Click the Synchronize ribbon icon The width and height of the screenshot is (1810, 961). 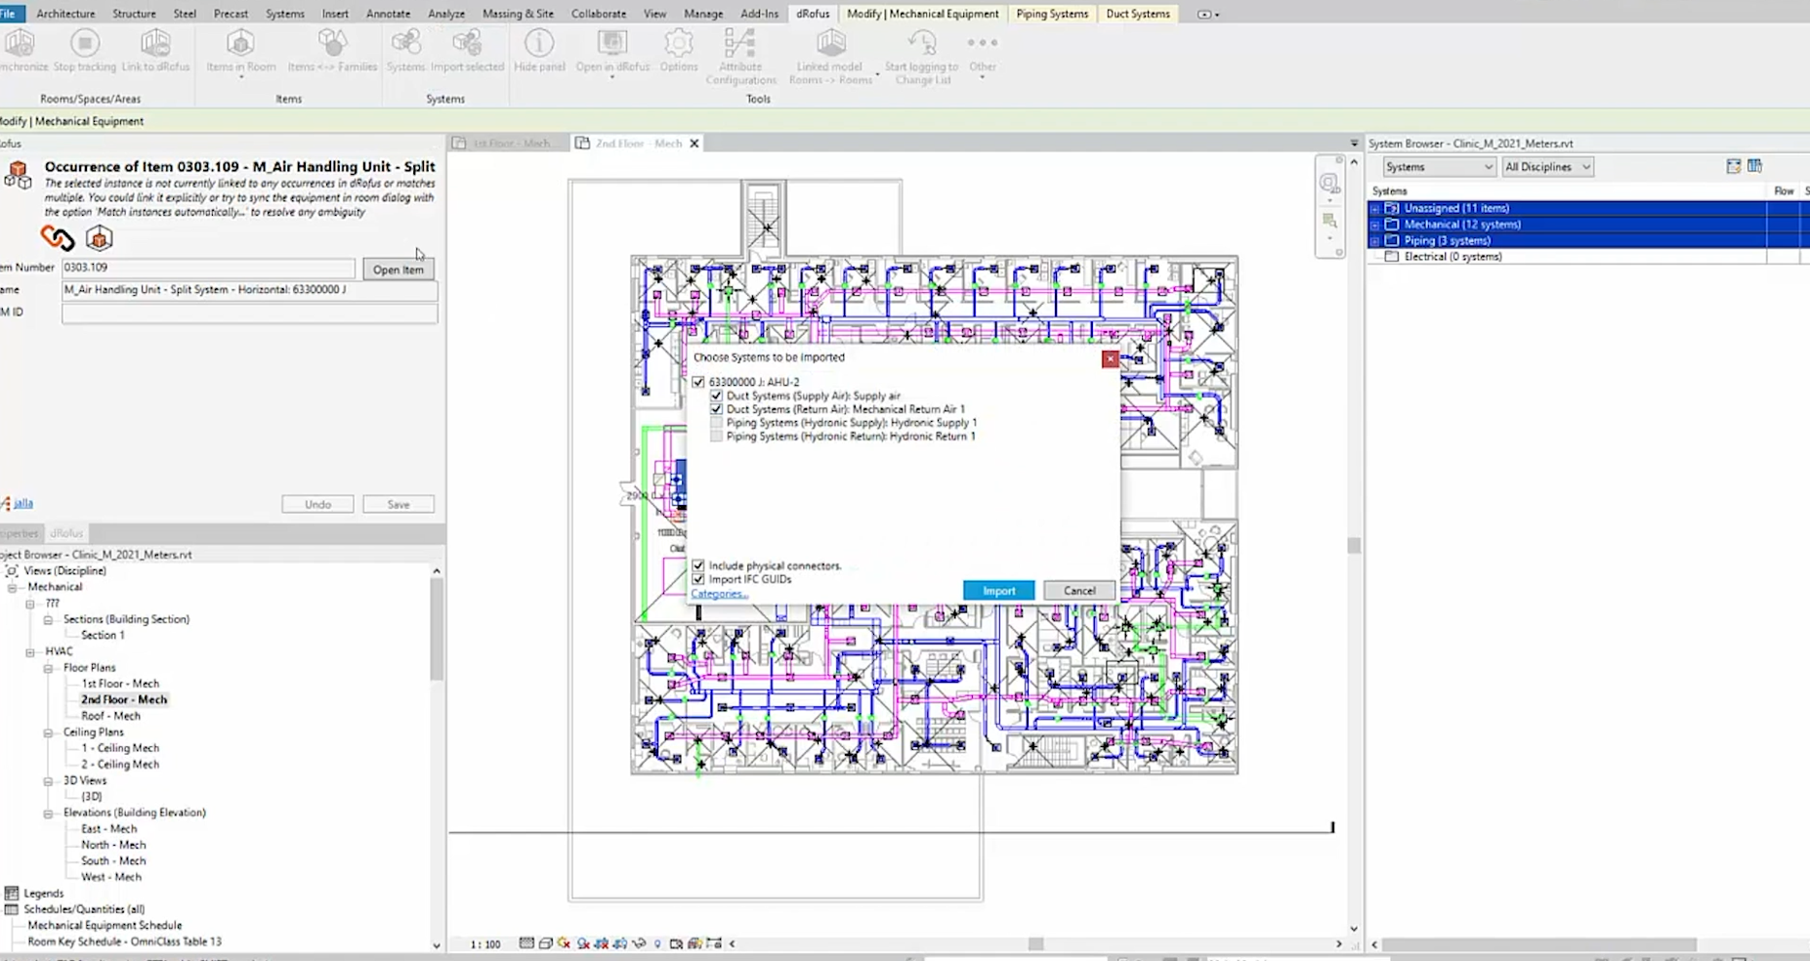click(x=20, y=43)
